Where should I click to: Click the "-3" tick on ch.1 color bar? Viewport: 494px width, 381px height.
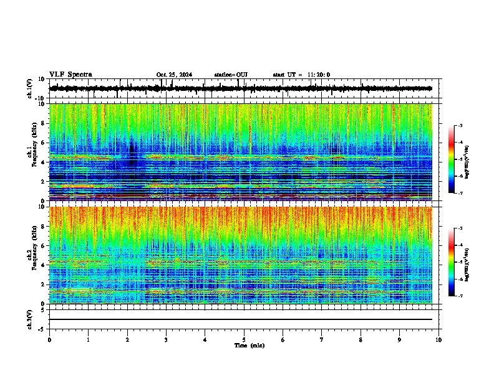coord(460,125)
